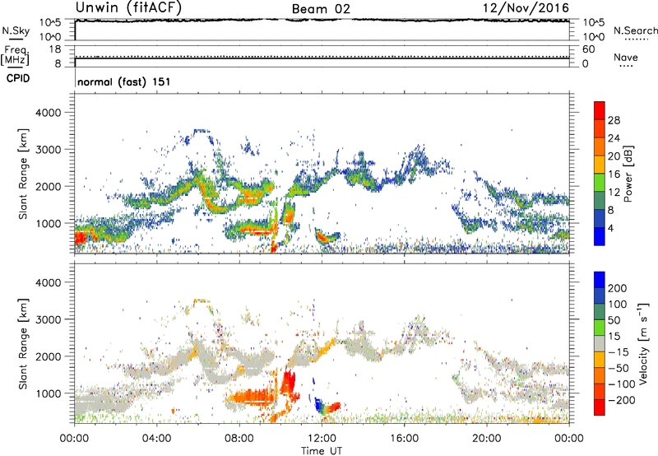Viewport: 658px width, 456px height.
Task: Click the 'Freq. [MHz]' label
Action: click(x=16, y=56)
